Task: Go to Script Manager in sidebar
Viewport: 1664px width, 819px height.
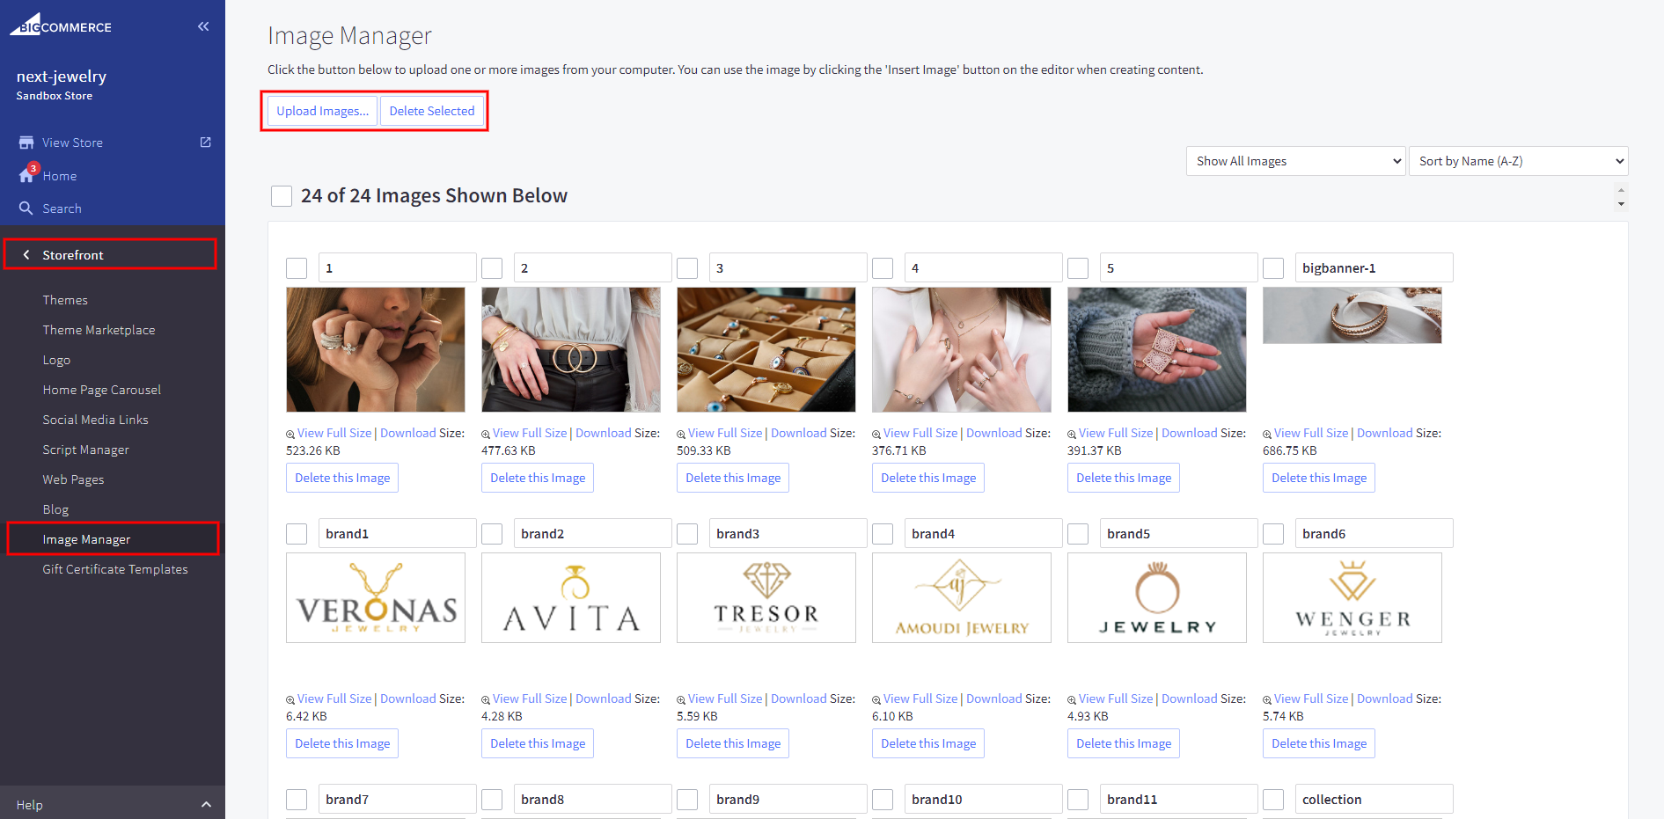Action: click(85, 450)
